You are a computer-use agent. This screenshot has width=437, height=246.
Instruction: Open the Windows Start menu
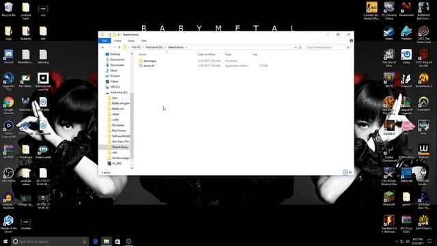click(x=5, y=241)
